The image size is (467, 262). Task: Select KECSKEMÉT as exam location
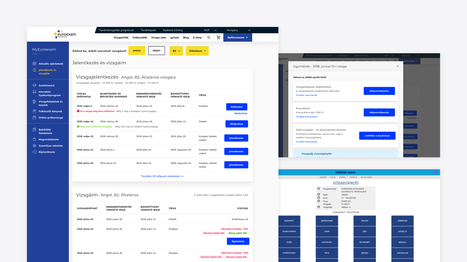365,242
